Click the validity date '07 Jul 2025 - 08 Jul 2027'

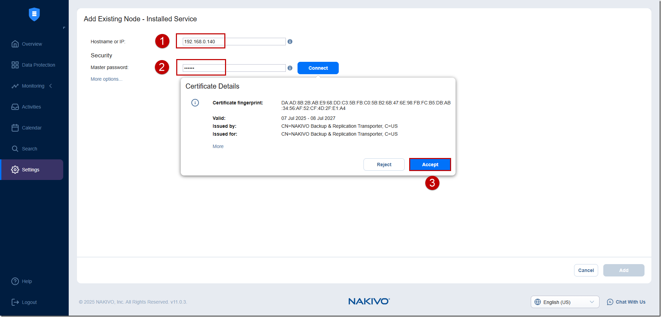[x=308, y=118]
